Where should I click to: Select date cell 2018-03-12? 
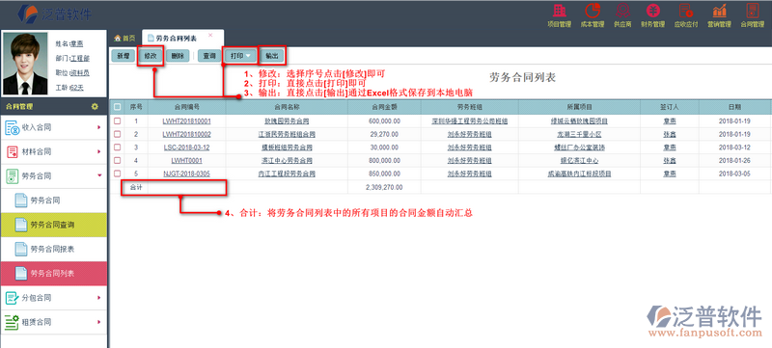[734, 147]
